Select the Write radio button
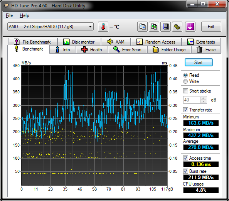 [x=185, y=81]
